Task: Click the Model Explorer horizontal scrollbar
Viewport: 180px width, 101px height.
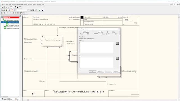Action: pyautogui.click(x=10, y=97)
